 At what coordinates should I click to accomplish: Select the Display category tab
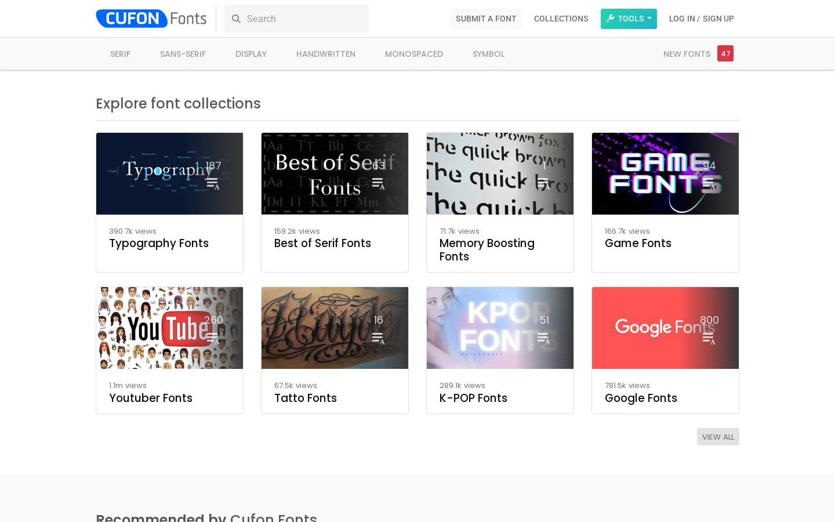pos(251,54)
